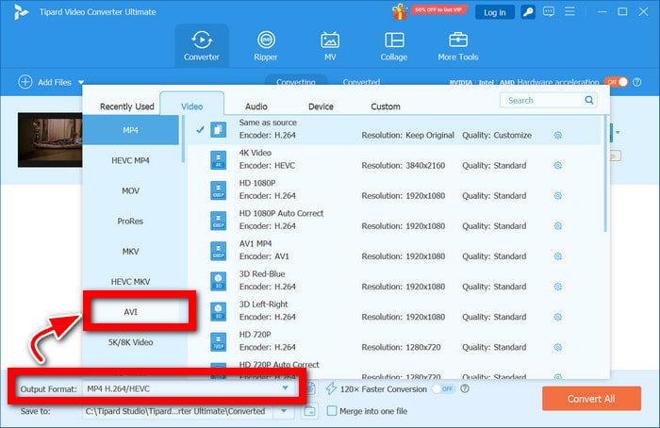Choose the AV1 MP4 preset
This screenshot has width=660, height=428.
393,251
